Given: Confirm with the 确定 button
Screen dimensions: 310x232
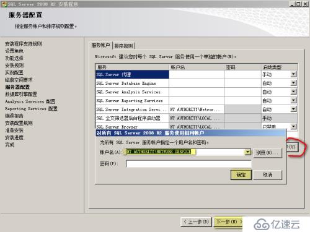Looking at the screenshot, I should pos(241,174).
